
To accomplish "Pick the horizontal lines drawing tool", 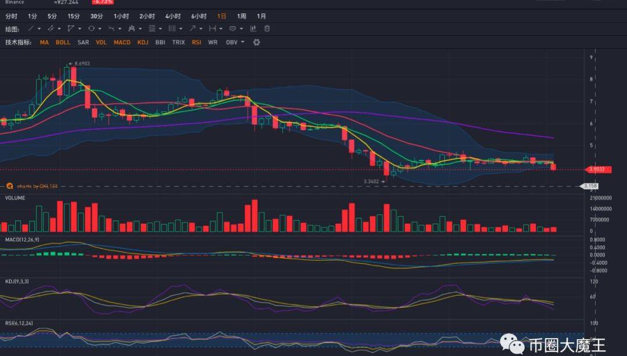I will 152,28.
